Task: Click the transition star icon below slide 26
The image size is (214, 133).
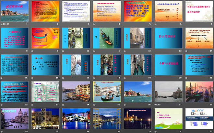Action: pyautogui.click(x=125, y=105)
